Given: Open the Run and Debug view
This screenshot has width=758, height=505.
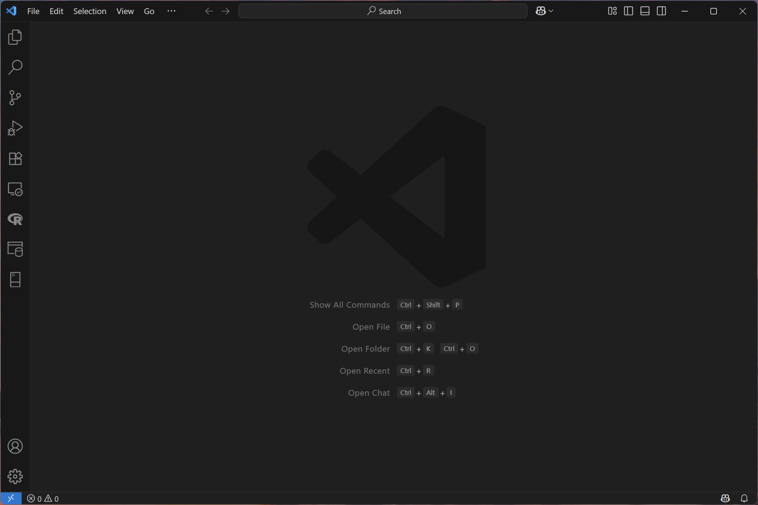Looking at the screenshot, I should coord(15,128).
